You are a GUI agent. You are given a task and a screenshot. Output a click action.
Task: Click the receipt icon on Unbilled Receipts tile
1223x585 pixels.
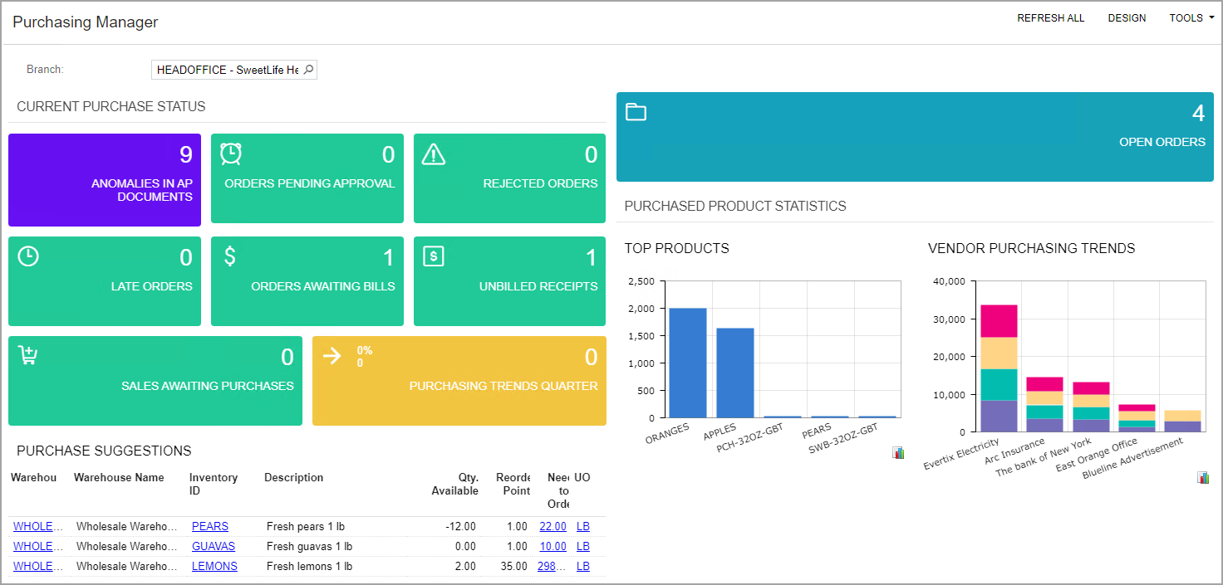[x=434, y=256]
